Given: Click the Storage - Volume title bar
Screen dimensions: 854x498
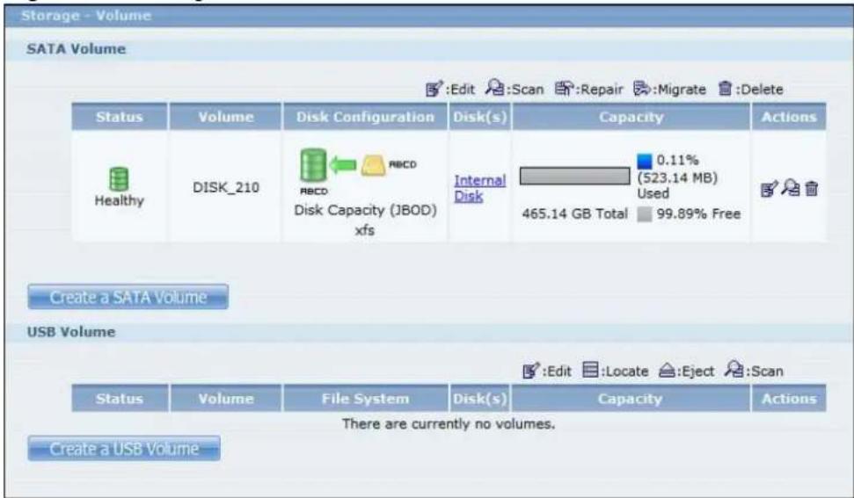Looking at the screenshot, I should pos(428,16).
